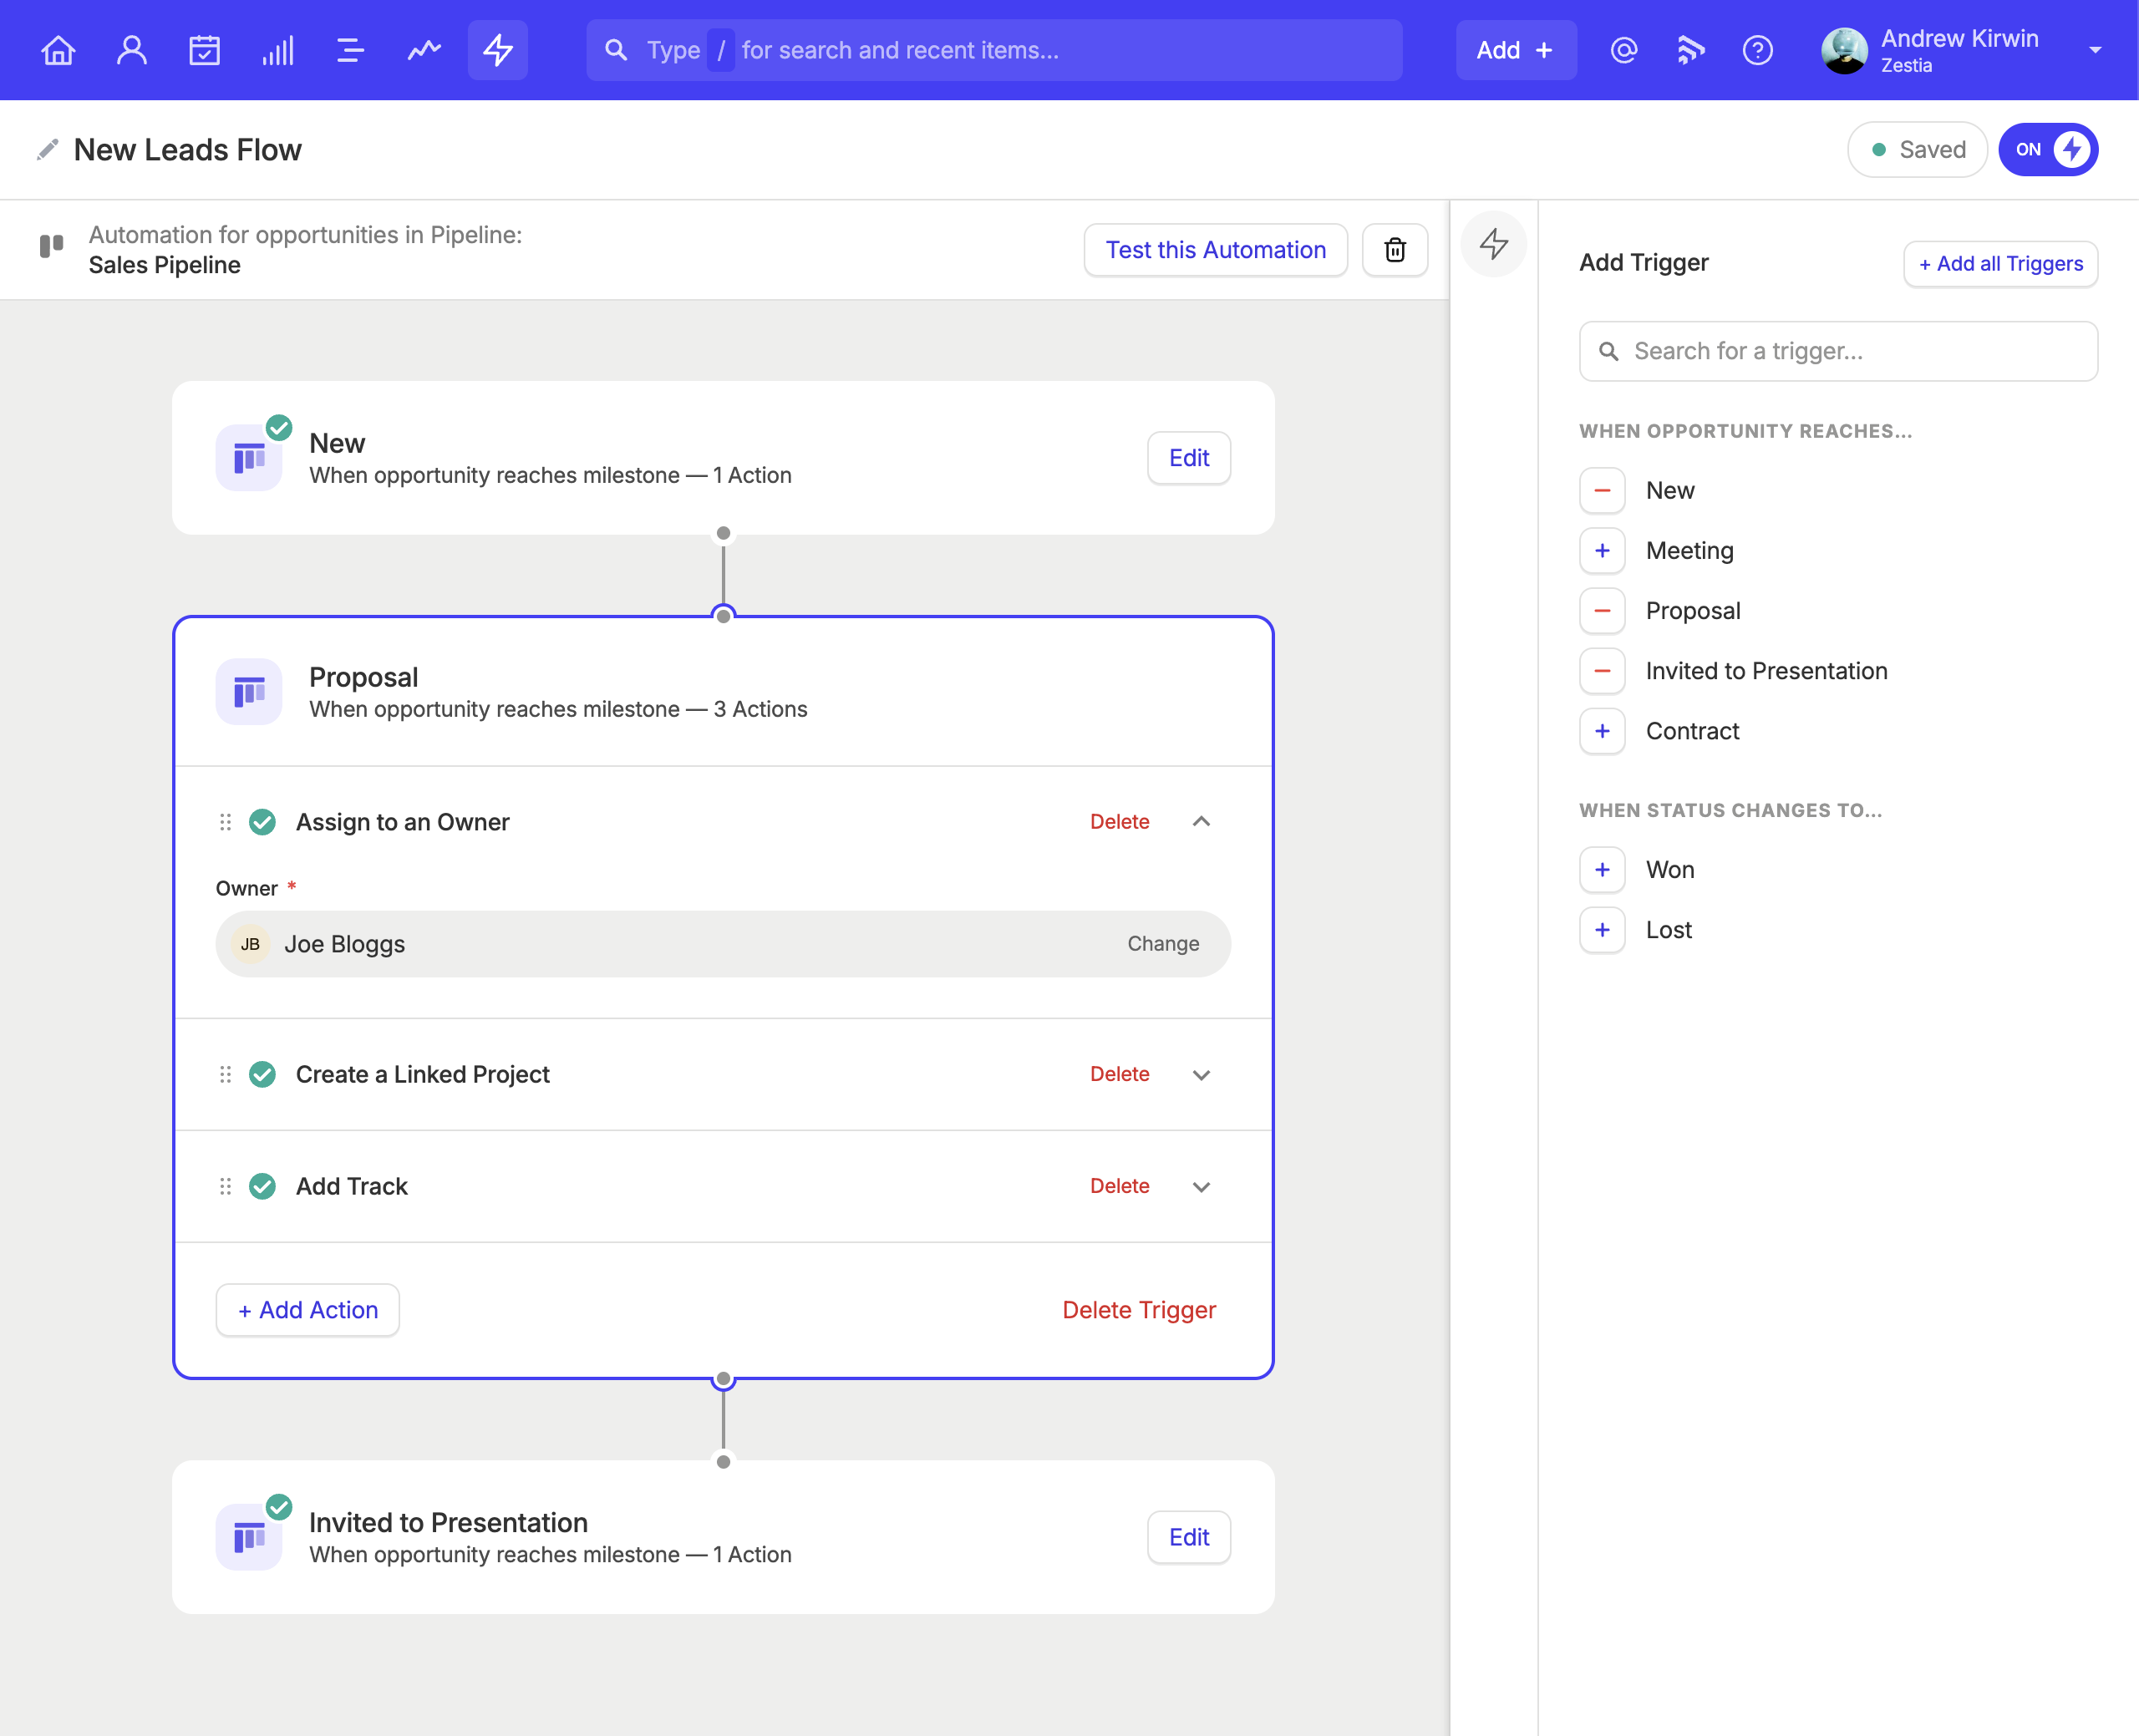Toggle the automation ON switch
Screen dimensions: 2139x1736
click(x=2048, y=150)
